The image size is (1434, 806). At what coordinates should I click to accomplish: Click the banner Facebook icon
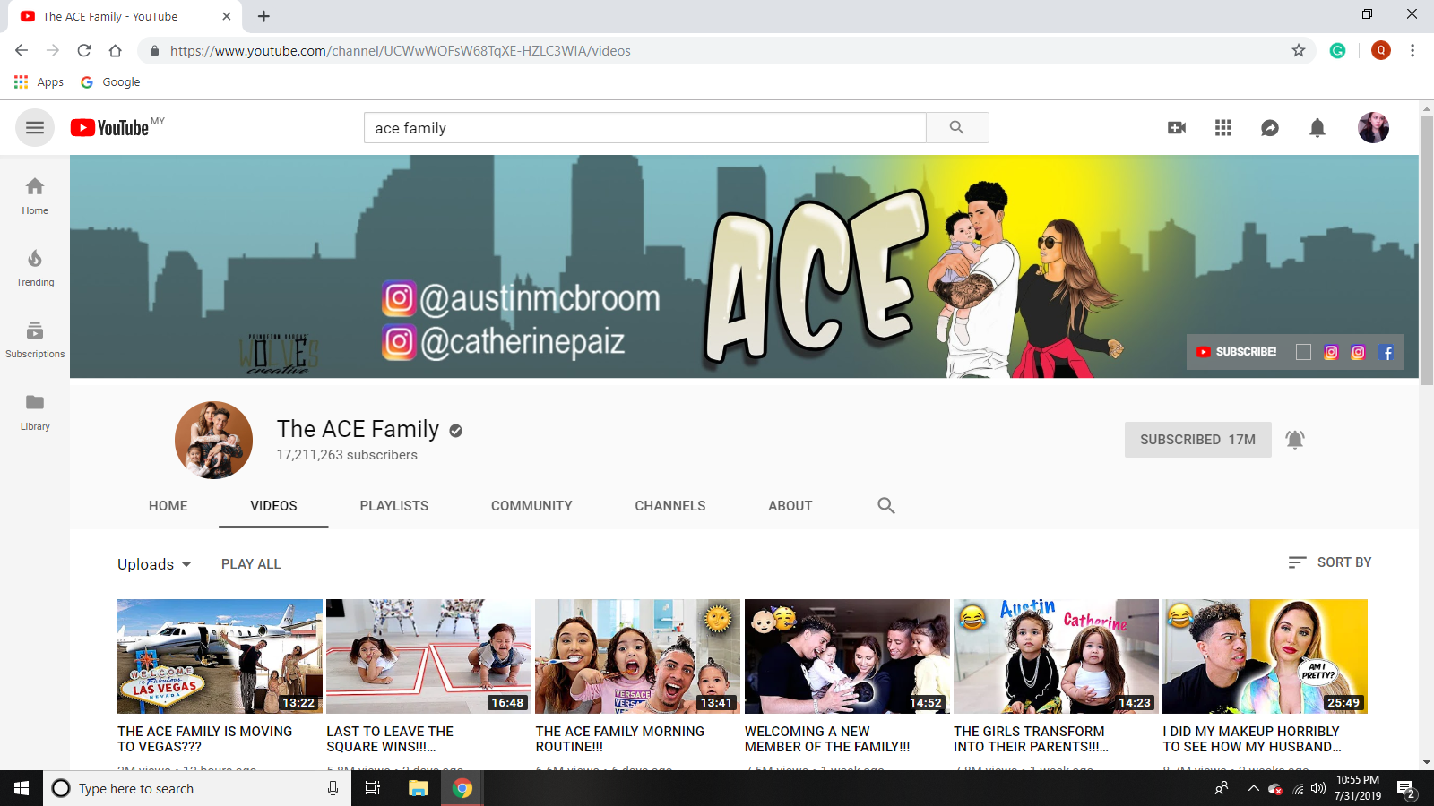1386,352
